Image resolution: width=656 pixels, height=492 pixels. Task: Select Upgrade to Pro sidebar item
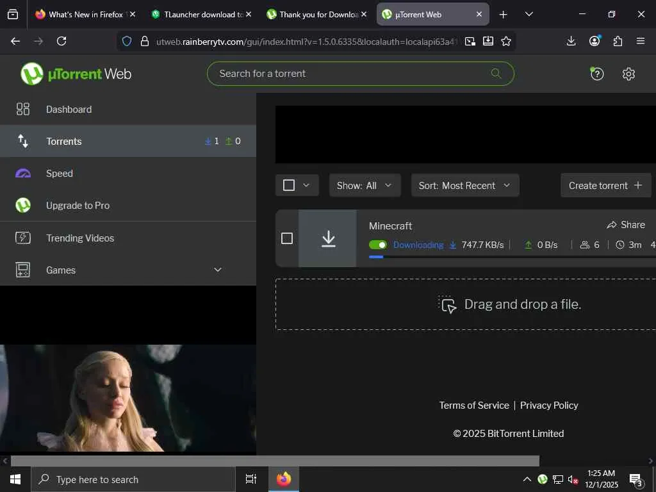tap(128, 206)
